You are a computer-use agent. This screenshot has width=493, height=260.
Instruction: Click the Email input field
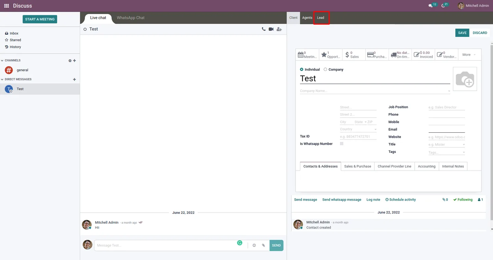[446, 129]
